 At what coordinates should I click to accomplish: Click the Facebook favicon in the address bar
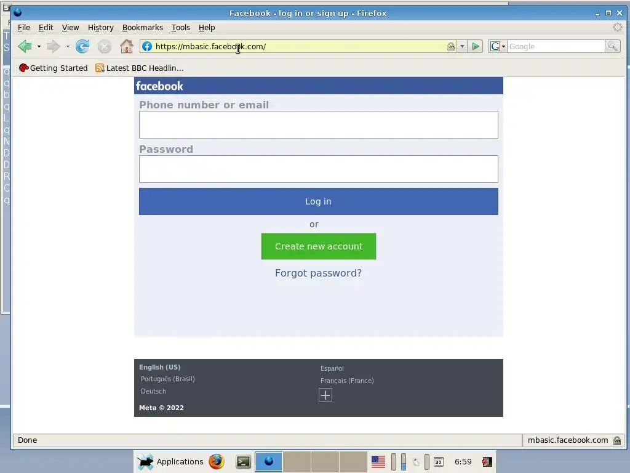147,46
